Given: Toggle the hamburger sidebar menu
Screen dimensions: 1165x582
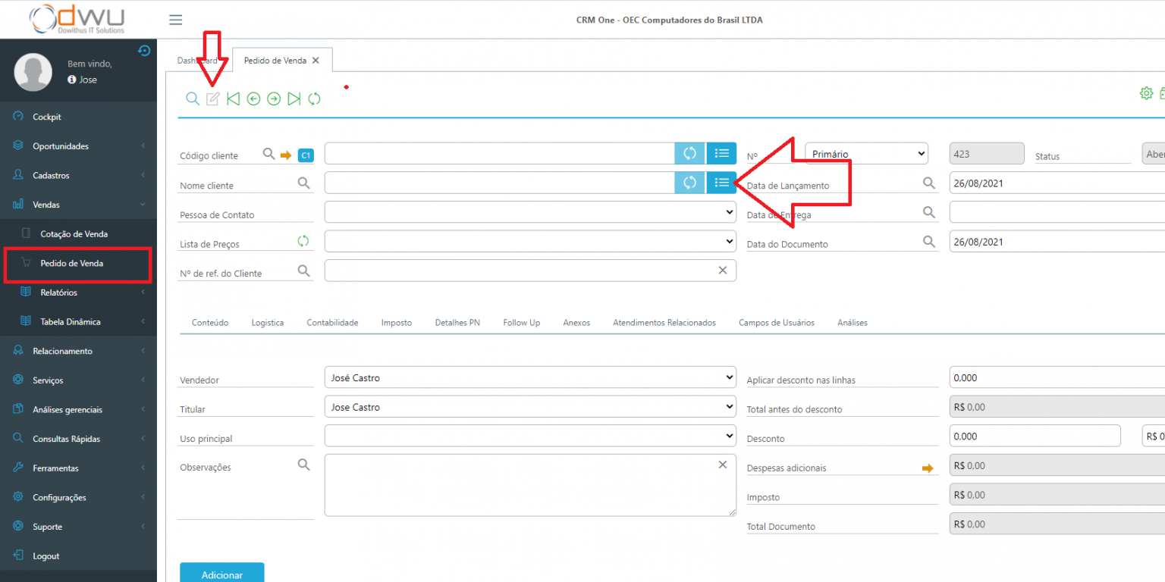Looking at the screenshot, I should pyautogui.click(x=175, y=20).
